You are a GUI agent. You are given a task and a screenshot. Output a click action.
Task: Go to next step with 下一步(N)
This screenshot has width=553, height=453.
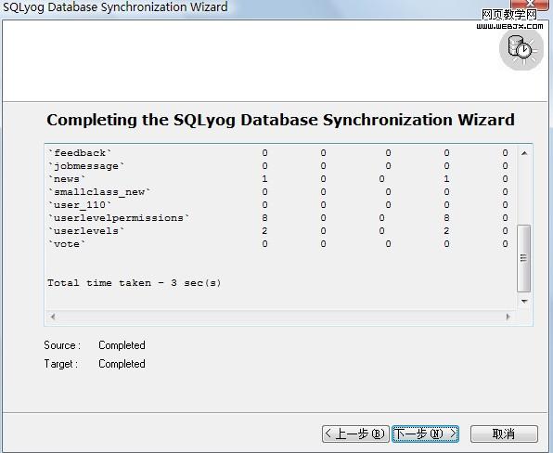pos(425,434)
